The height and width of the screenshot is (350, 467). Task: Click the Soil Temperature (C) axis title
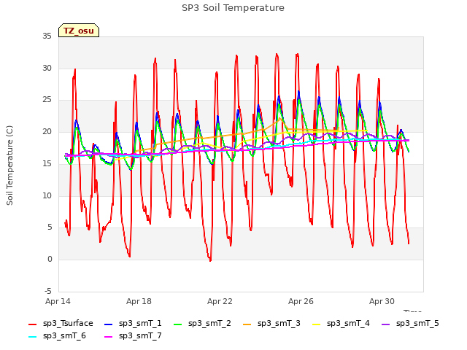click(x=9, y=166)
